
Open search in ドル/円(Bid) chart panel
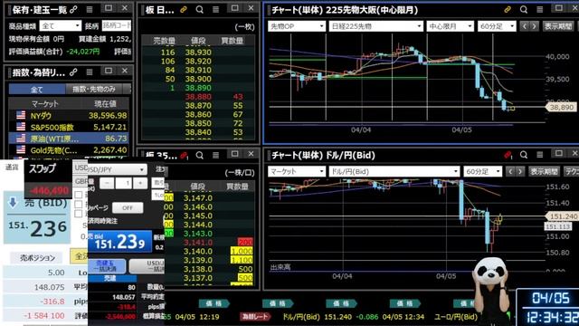click(x=524, y=155)
